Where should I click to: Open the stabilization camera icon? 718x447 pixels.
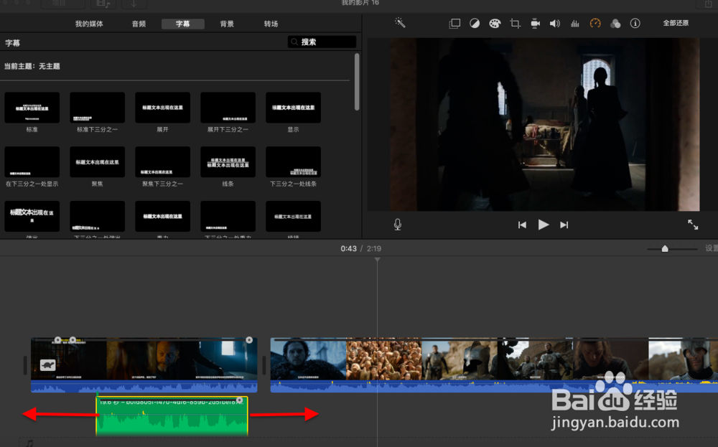click(x=535, y=24)
